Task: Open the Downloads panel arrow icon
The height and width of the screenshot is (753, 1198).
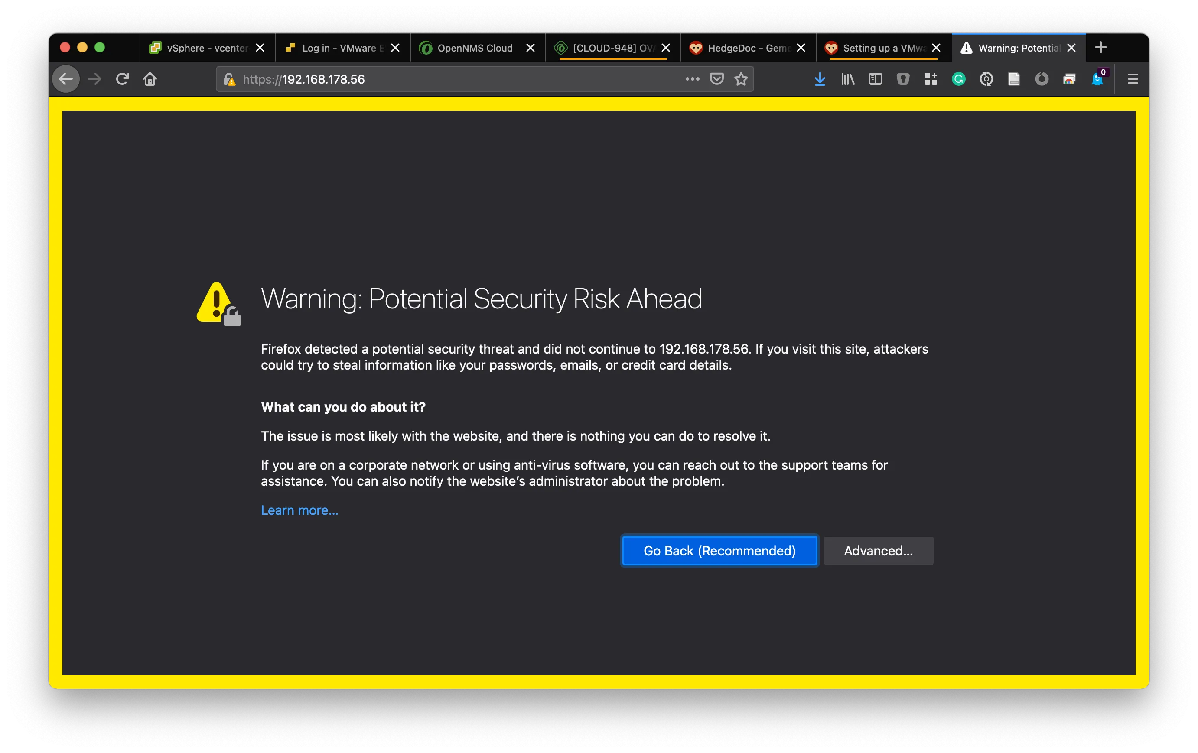Action: click(x=820, y=79)
